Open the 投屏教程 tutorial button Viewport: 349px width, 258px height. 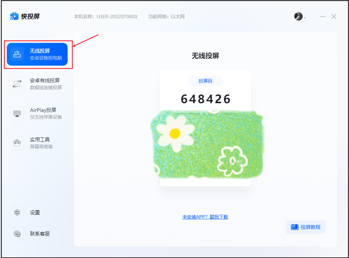tap(306, 227)
